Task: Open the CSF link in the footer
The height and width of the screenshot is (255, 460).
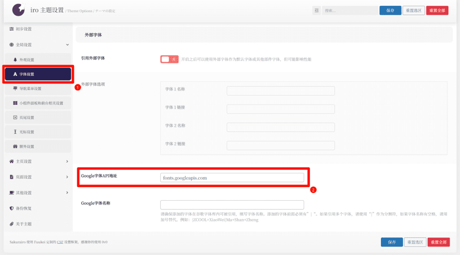Action: click(60, 242)
